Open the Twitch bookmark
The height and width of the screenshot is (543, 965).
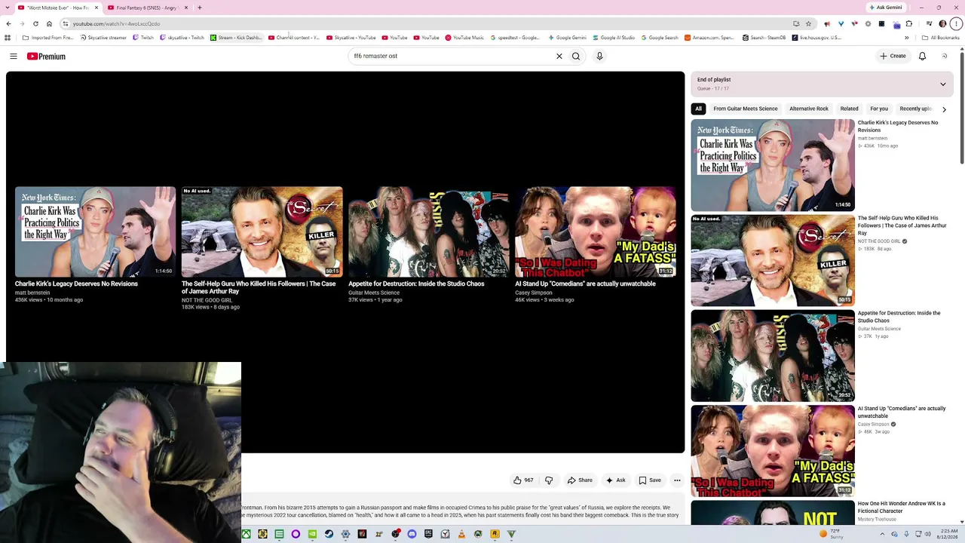point(142,38)
